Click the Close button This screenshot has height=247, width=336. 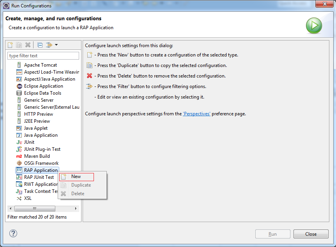pyautogui.click(x=311, y=234)
